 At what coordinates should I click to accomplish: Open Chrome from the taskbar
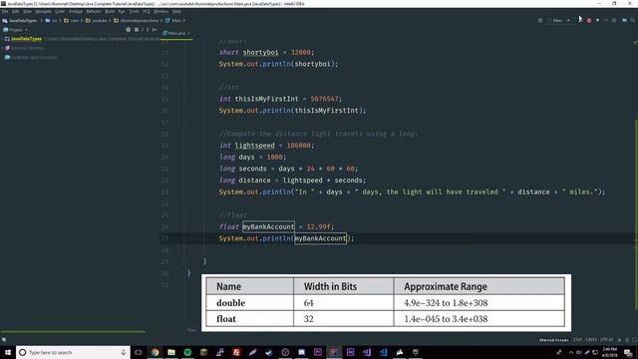tap(156, 352)
